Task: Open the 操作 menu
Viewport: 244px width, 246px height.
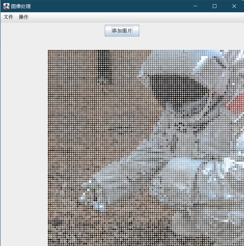Action: click(24, 17)
